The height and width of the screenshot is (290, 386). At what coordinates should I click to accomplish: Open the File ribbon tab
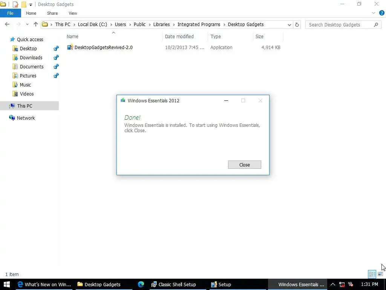10,13
